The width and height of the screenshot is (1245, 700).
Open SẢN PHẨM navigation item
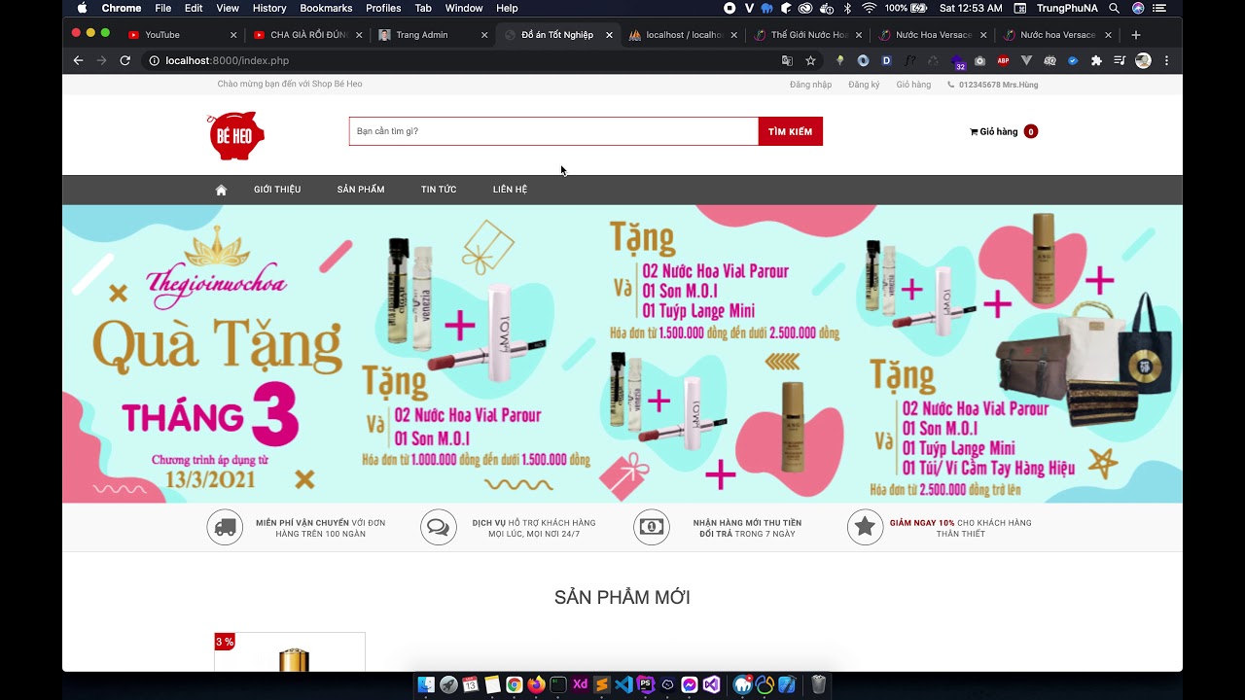click(361, 190)
